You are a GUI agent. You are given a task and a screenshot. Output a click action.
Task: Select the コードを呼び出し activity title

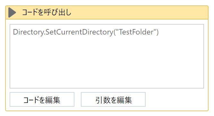pos(47,12)
